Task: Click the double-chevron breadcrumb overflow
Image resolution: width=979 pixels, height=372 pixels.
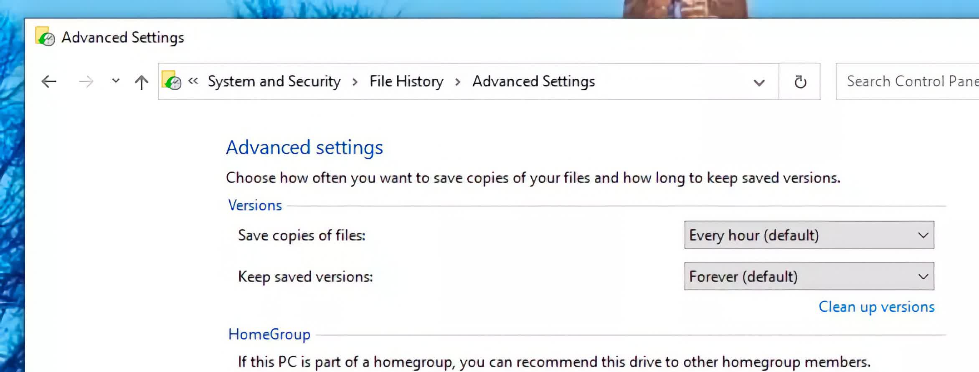Action: point(193,81)
